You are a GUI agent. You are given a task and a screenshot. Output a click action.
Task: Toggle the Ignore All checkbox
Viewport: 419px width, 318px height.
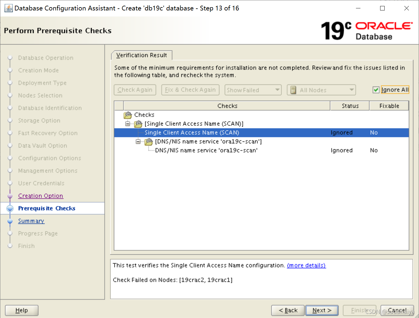pyautogui.click(x=376, y=90)
